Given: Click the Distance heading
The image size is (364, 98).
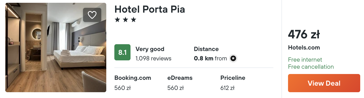Looking at the screenshot, I should point(206,49).
